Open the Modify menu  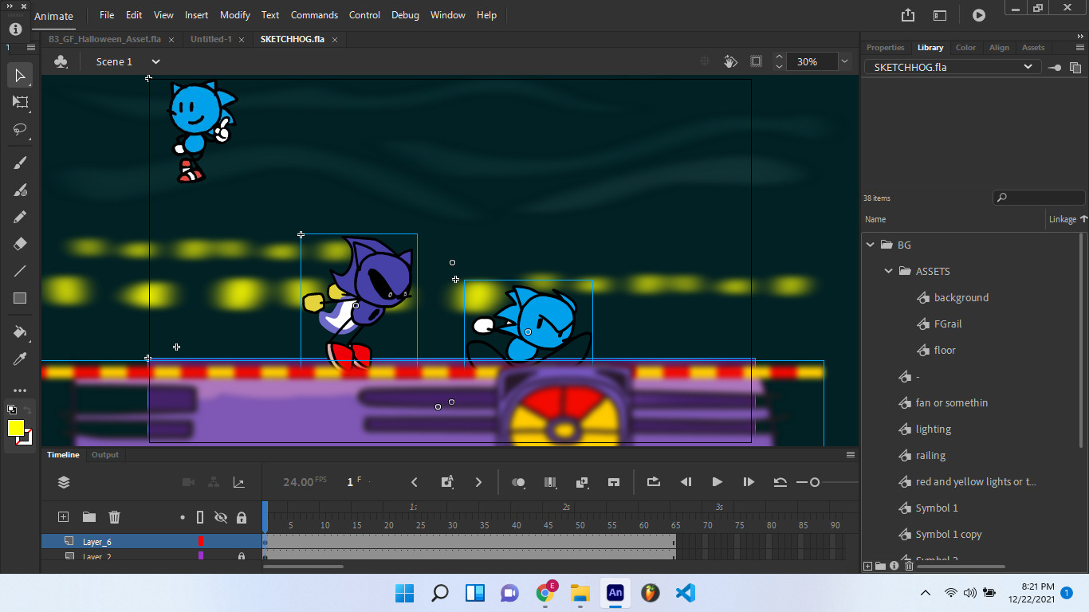(234, 14)
